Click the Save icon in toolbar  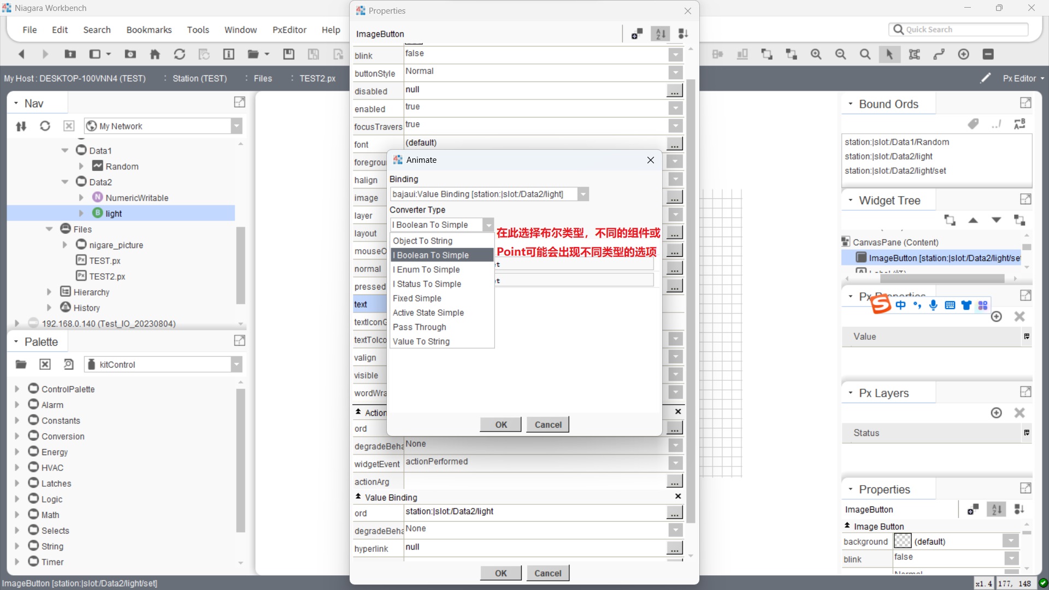tap(288, 54)
